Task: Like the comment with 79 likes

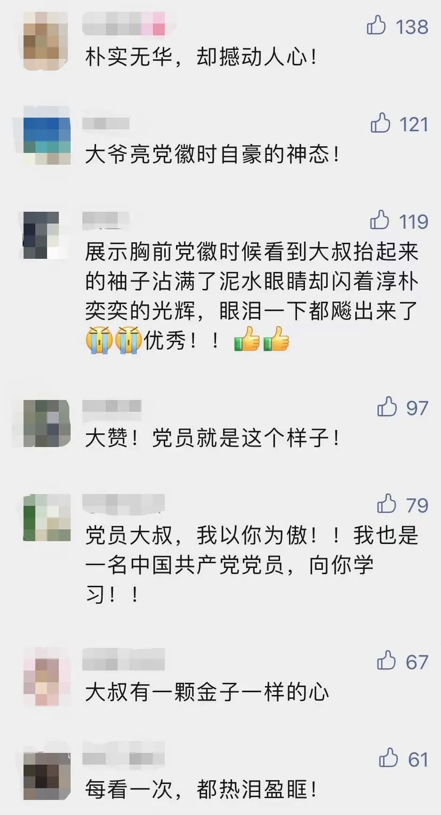Action: [x=386, y=503]
